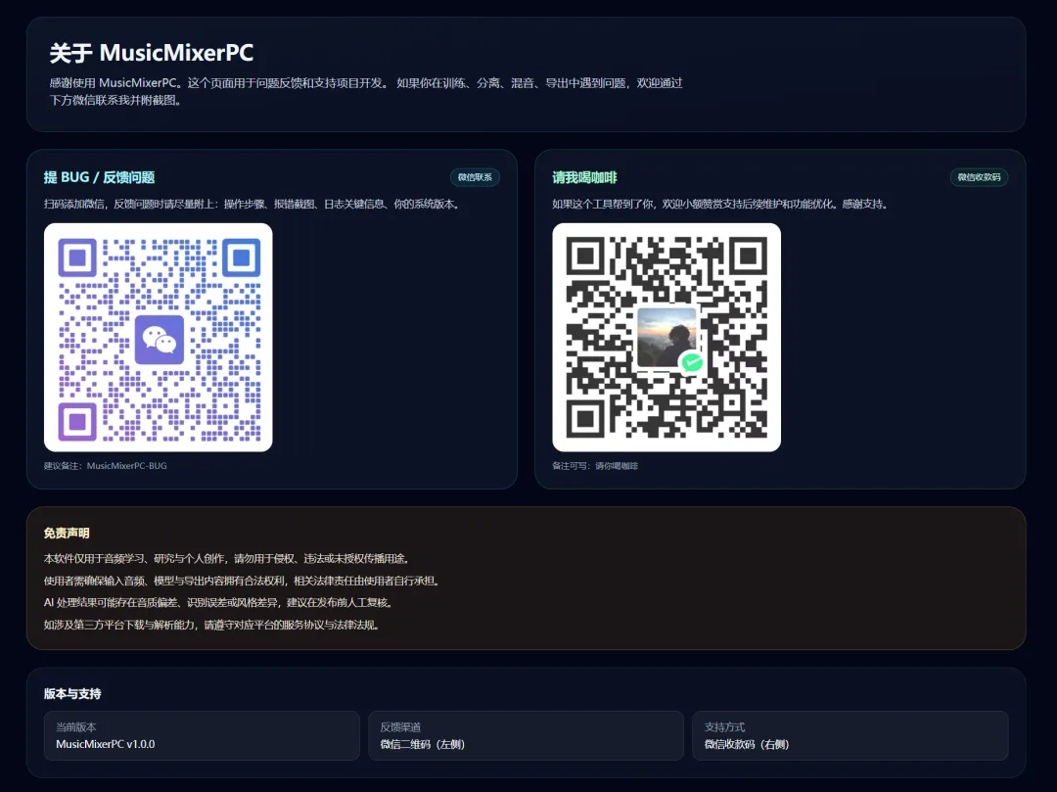Image resolution: width=1057 pixels, height=792 pixels.
Task: Click the 当前版本 MusicMixerPC v1.0.0 card
Action: click(202, 735)
